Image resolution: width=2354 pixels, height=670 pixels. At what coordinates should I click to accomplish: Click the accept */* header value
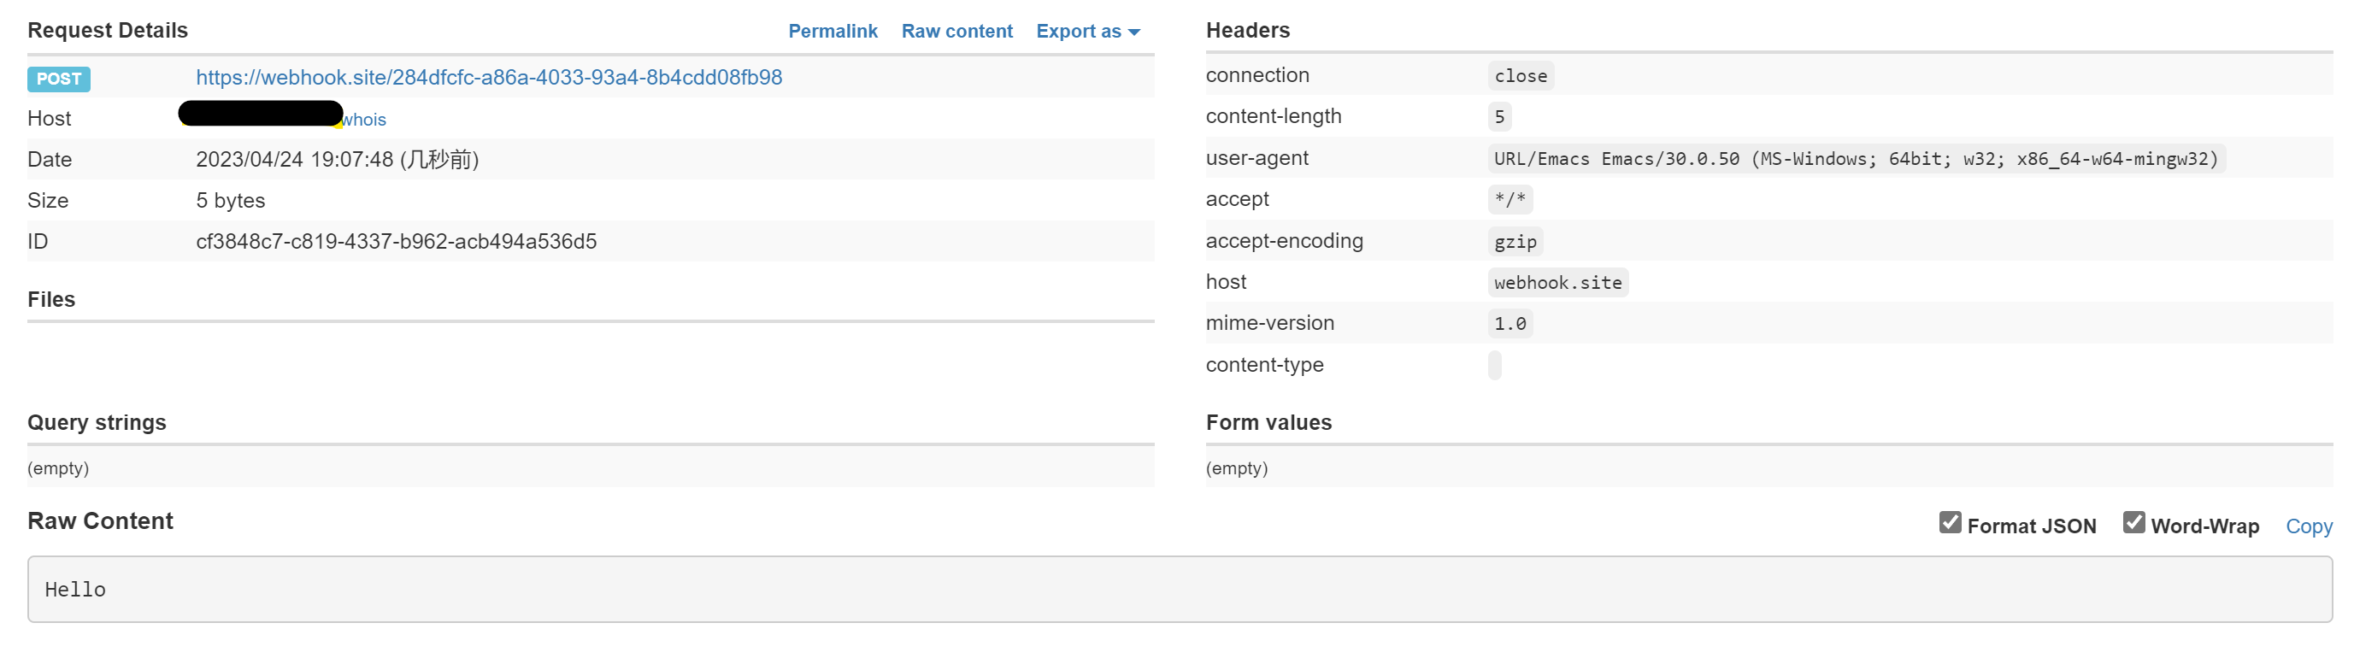pos(1509,199)
